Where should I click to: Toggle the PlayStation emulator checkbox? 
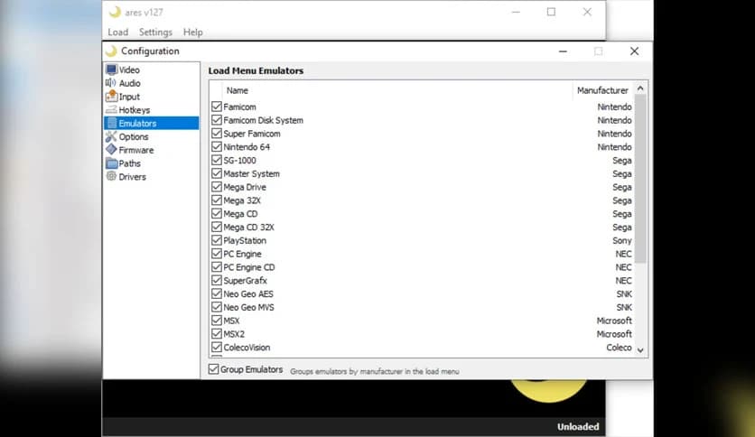click(217, 241)
